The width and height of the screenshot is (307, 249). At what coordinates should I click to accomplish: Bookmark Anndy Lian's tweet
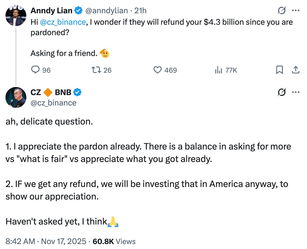[x=279, y=70]
